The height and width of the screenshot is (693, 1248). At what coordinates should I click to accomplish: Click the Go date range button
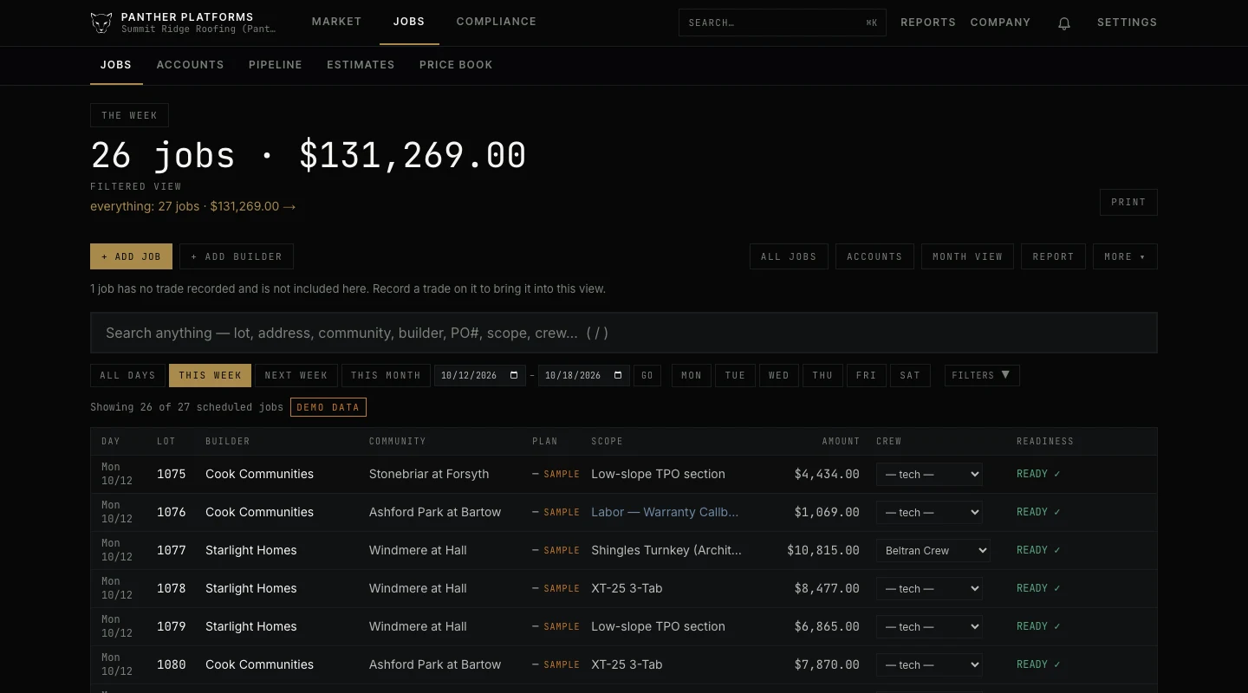647,375
